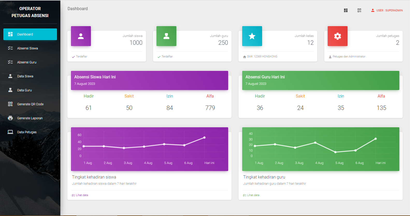Select Dashboard in the sidebar
The height and width of the screenshot is (216, 410).
click(x=30, y=34)
